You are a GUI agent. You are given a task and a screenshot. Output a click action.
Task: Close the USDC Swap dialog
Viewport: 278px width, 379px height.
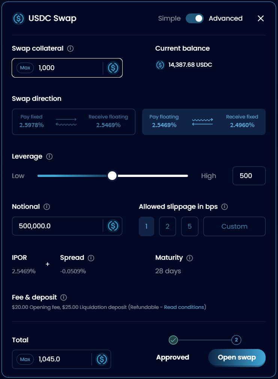point(261,18)
